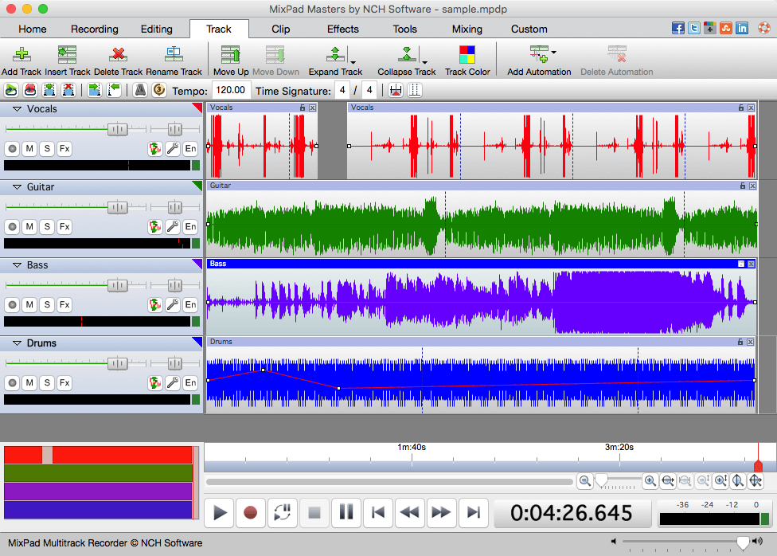Switch to the Clip tab

pos(280,29)
